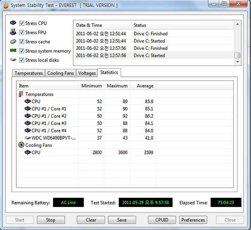
Task: Close the System Stability Test window
Action: 238,3
